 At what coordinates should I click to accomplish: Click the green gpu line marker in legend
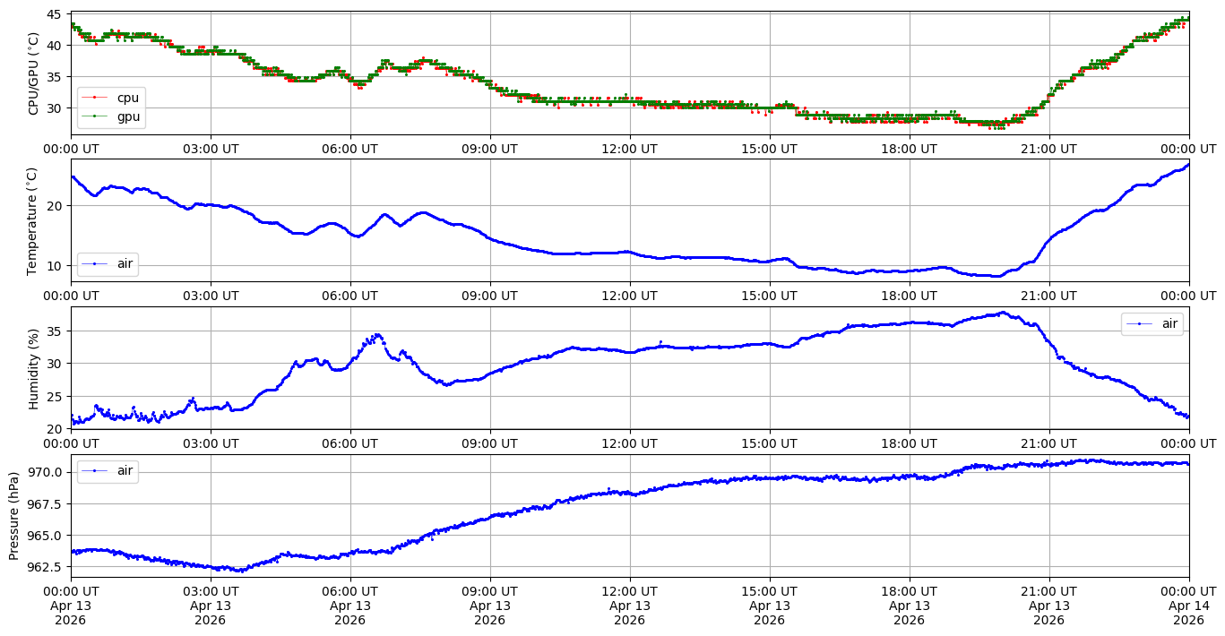(x=94, y=116)
